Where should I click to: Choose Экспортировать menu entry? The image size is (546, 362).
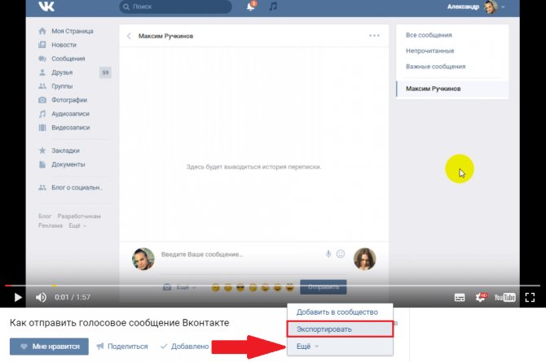(340, 329)
